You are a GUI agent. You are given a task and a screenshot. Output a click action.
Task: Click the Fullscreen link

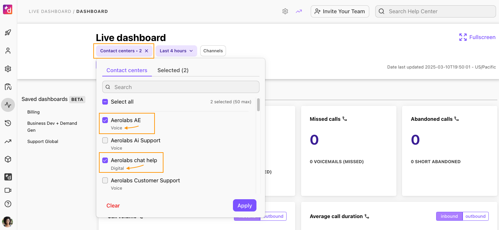[482, 37]
